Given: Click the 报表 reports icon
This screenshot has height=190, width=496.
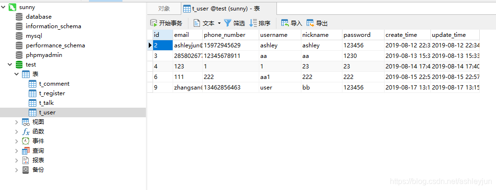Looking at the screenshot, I should 26,160.
